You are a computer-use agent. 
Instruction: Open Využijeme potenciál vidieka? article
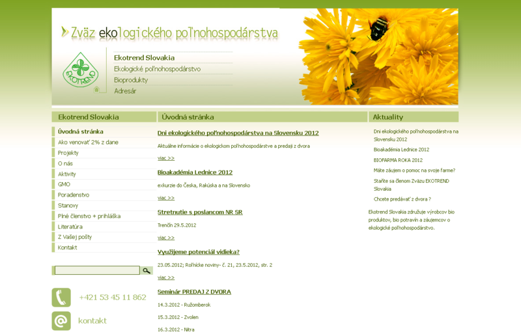(x=199, y=252)
